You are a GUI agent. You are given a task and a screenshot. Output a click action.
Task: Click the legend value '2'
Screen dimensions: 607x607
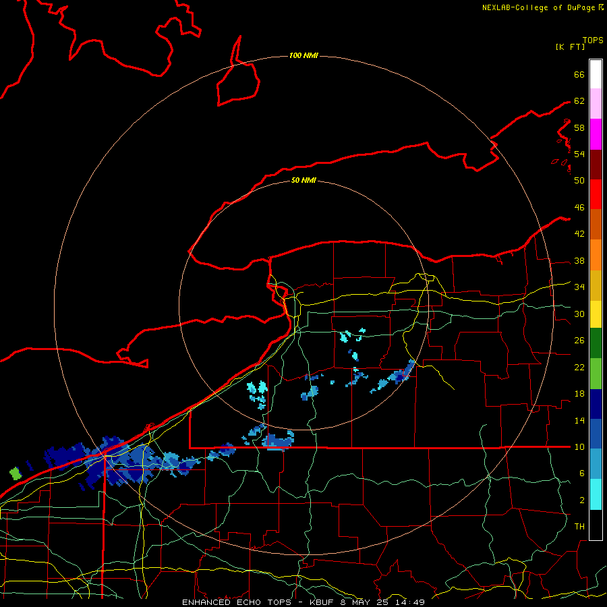coord(582,500)
